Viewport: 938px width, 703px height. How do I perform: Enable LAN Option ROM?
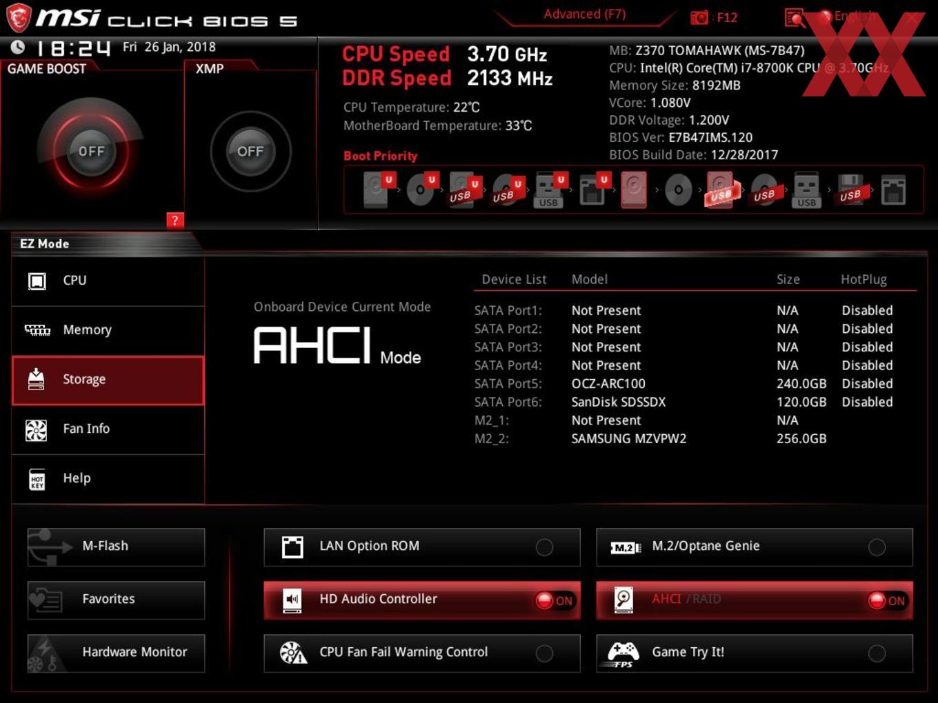tap(422, 547)
